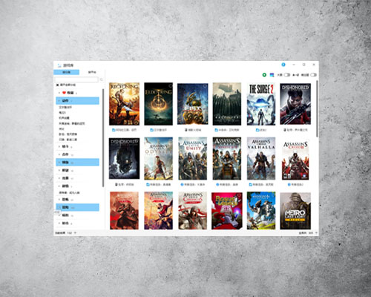Open The Surge 2 cover

pos(261,104)
